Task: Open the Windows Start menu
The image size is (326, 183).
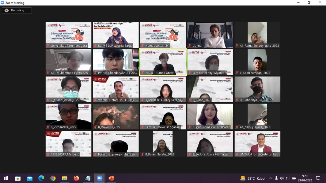Action: pyautogui.click(x=6, y=178)
